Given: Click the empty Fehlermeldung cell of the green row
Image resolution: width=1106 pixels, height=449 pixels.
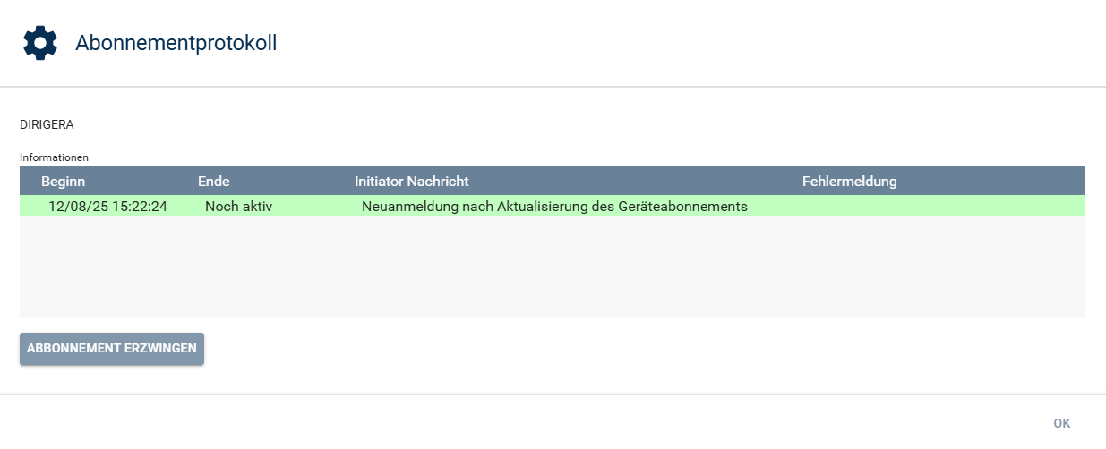Looking at the screenshot, I should pyautogui.click(x=896, y=207).
